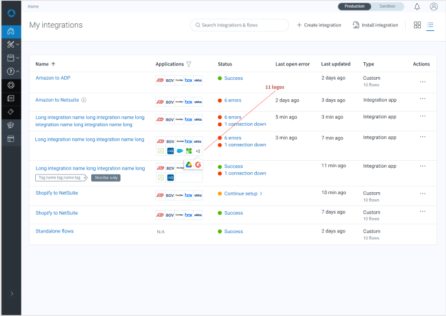This screenshot has width=446, height=316.
Task: Select the Production environment
Action: tap(354, 6)
